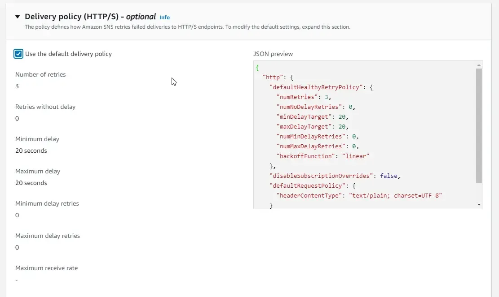Click the "backoffFunction": "linear" JSON line
The image size is (499, 297).
[323, 156]
